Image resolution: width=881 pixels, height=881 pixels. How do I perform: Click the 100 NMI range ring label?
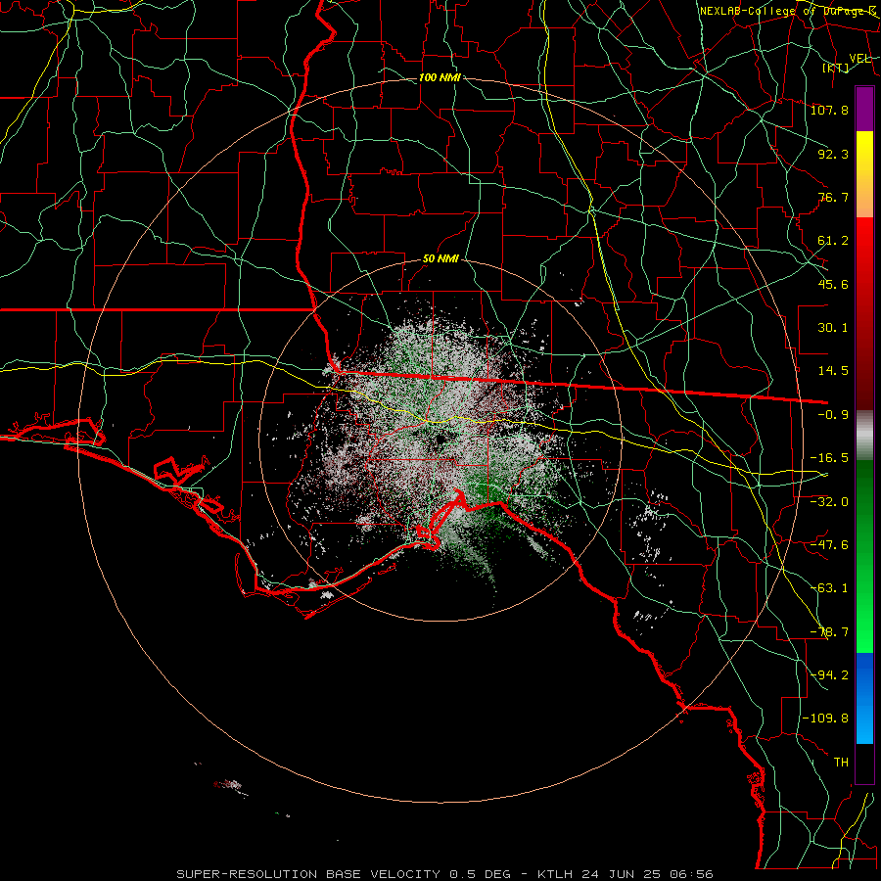440,77
